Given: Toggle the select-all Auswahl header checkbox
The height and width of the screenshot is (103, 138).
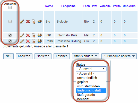Looking at the screenshot, I should (x=10, y=7).
